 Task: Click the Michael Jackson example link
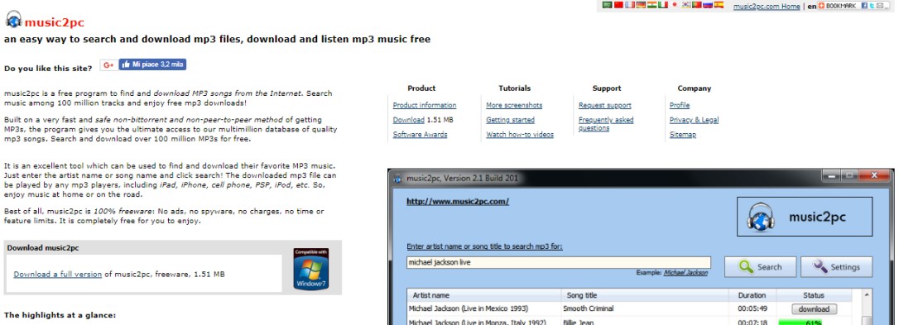click(x=685, y=273)
